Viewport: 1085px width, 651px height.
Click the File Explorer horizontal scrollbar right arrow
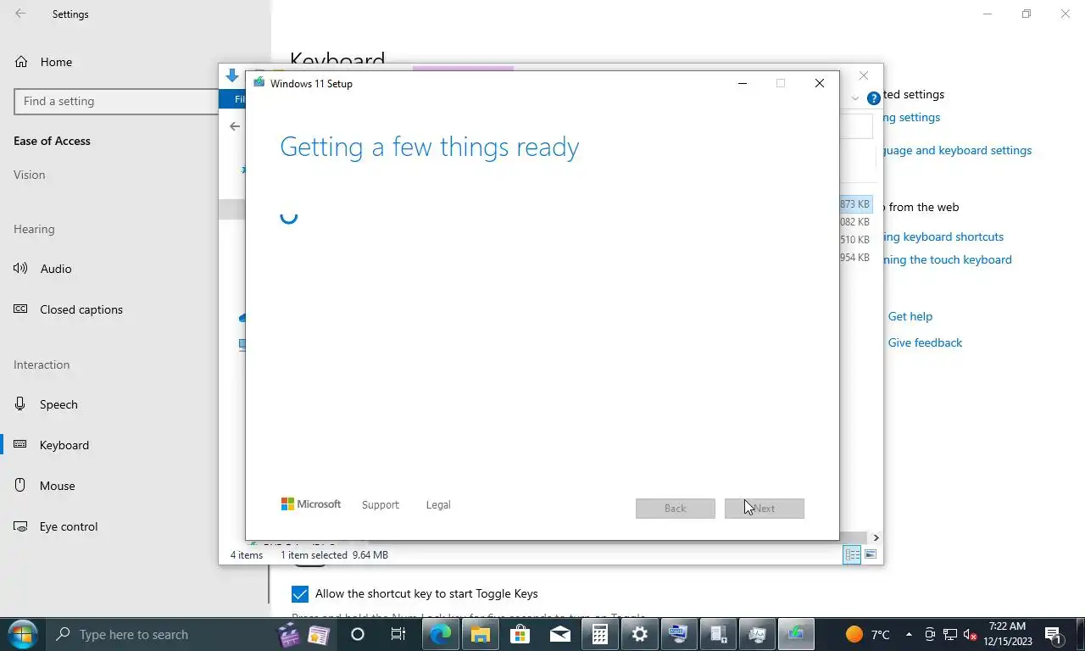(876, 537)
